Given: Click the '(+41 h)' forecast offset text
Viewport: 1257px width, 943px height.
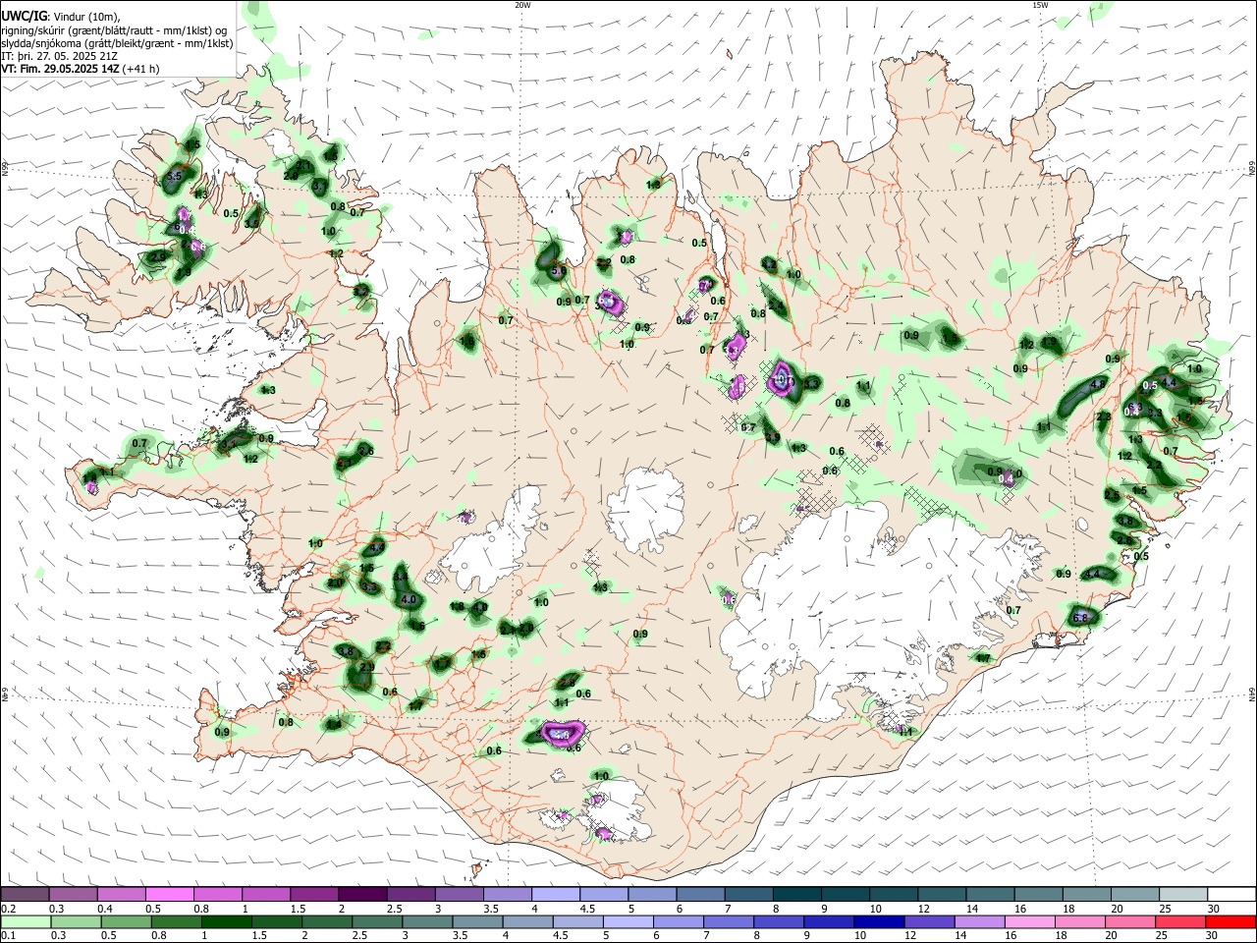Looking at the screenshot, I should click(x=141, y=69).
